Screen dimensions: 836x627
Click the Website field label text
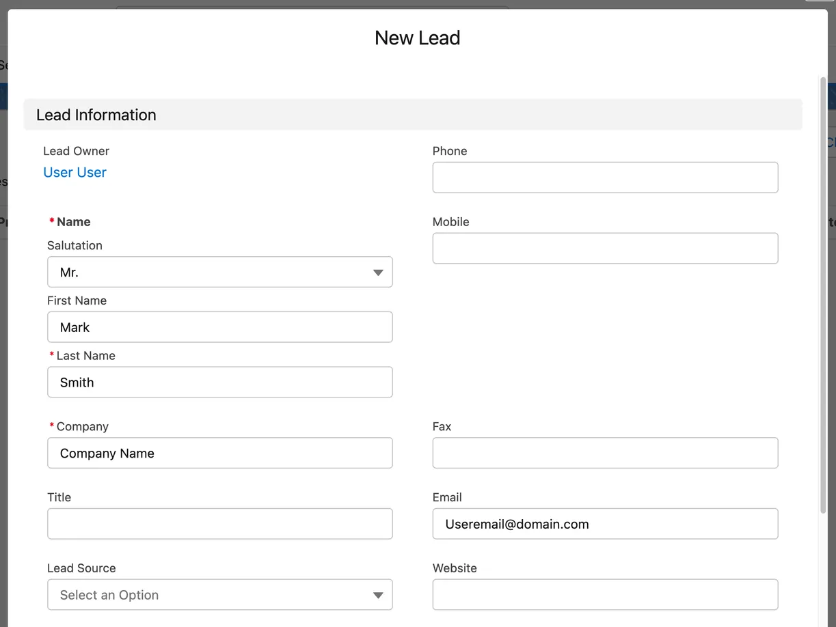[455, 568]
